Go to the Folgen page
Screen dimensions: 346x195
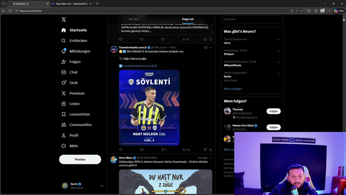pyautogui.click(x=71, y=62)
